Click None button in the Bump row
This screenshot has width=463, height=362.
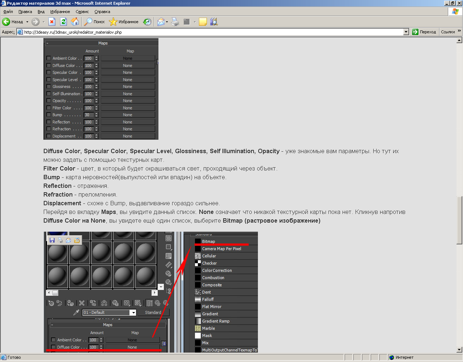(x=128, y=115)
